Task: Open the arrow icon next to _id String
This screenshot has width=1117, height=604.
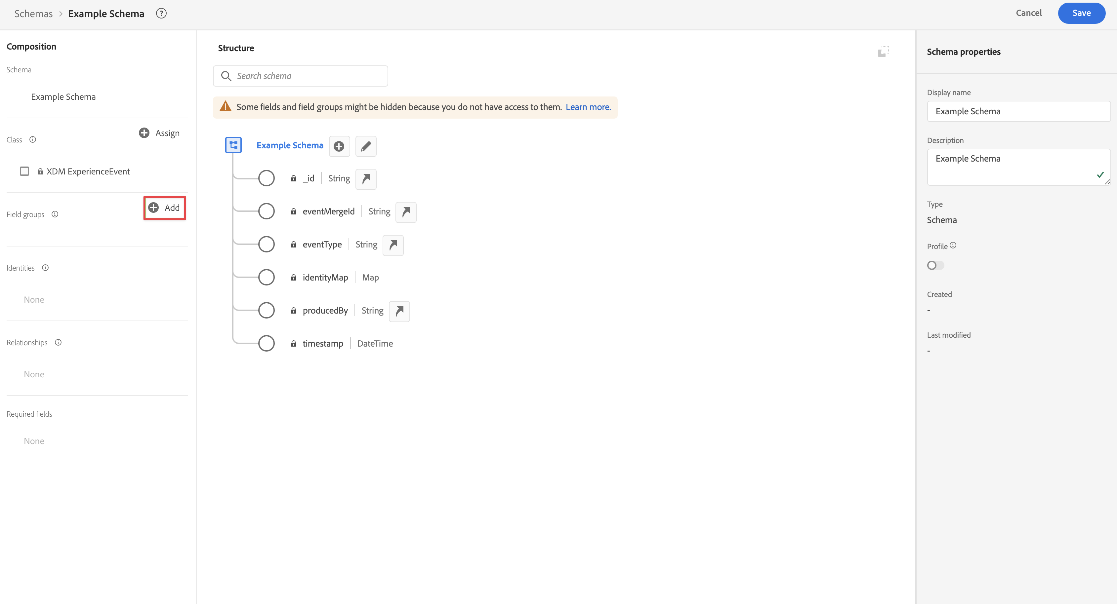Action: [365, 179]
